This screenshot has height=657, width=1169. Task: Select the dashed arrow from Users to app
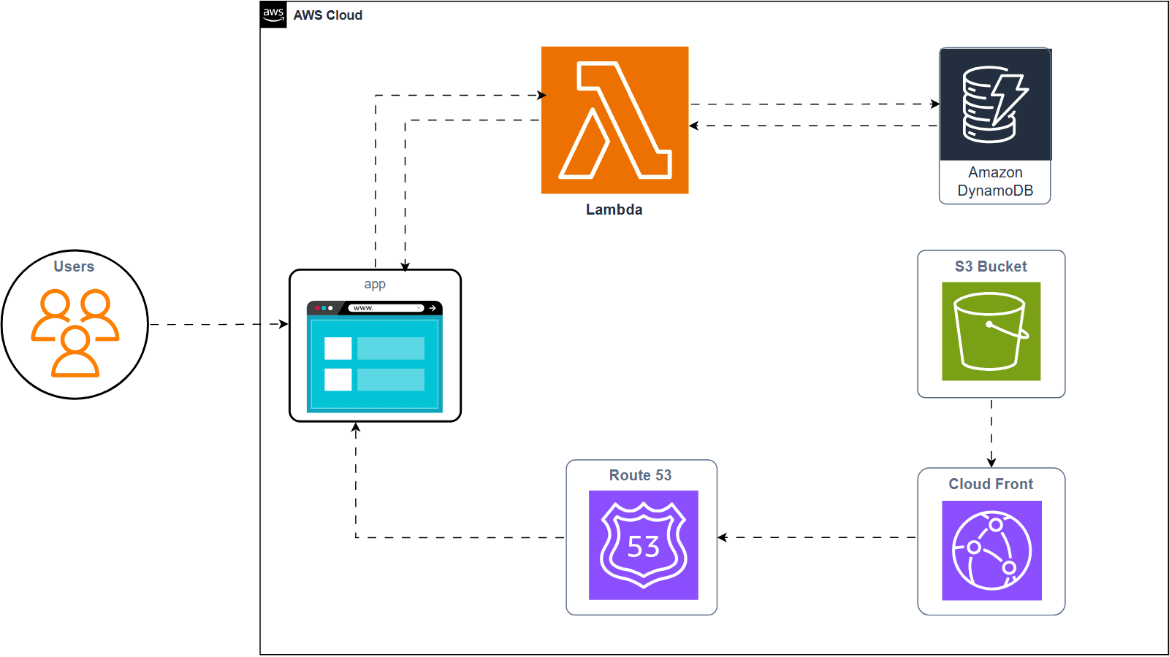click(219, 324)
